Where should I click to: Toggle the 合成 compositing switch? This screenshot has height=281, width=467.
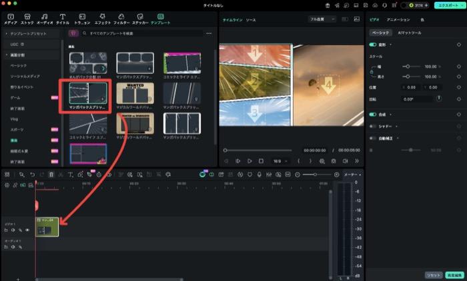(372, 115)
